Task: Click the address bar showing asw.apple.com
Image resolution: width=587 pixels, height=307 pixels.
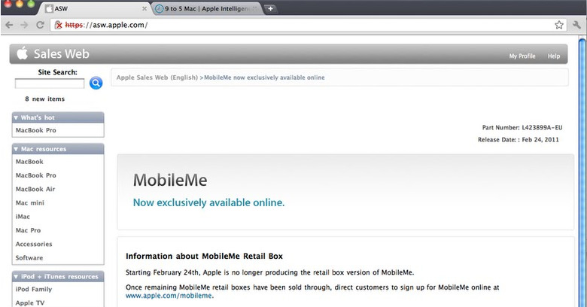Action: pos(307,25)
